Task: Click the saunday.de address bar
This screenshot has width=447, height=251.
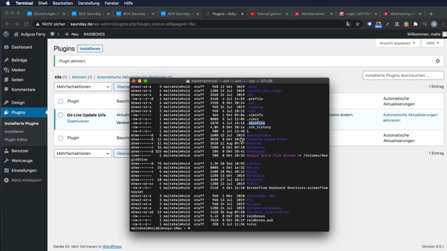Action: click(188, 24)
